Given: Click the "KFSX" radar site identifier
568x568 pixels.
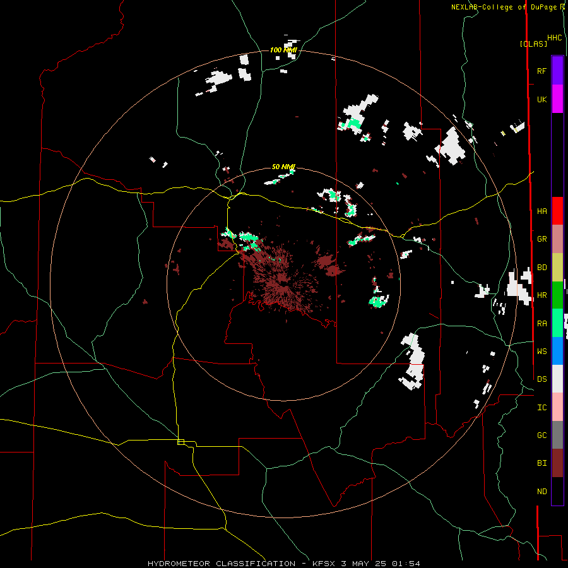Looking at the screenshot, I should pyautogui.click(x=324, y=564).
